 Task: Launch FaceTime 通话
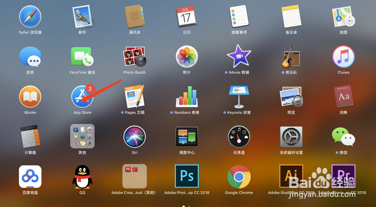coord(82,57)
